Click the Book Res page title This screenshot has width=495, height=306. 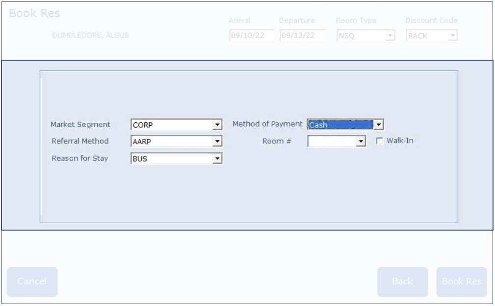[x=34, y=13]
